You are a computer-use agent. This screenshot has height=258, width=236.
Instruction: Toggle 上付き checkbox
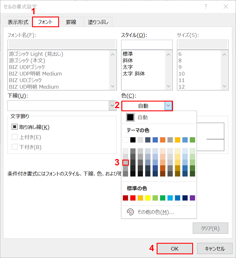(x=15, y=137)
